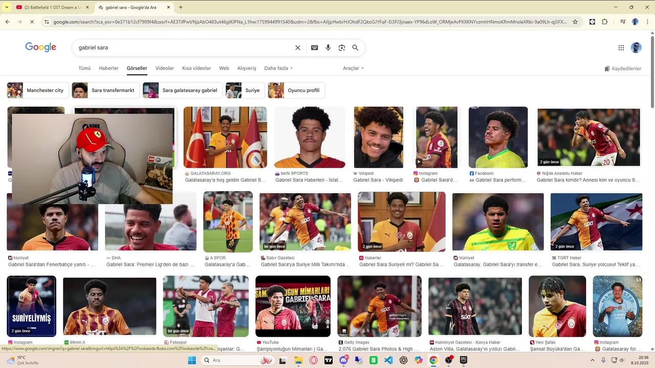
Task: View site information icon in address bar
Action: pyautogui.click(x=47, y=22)
